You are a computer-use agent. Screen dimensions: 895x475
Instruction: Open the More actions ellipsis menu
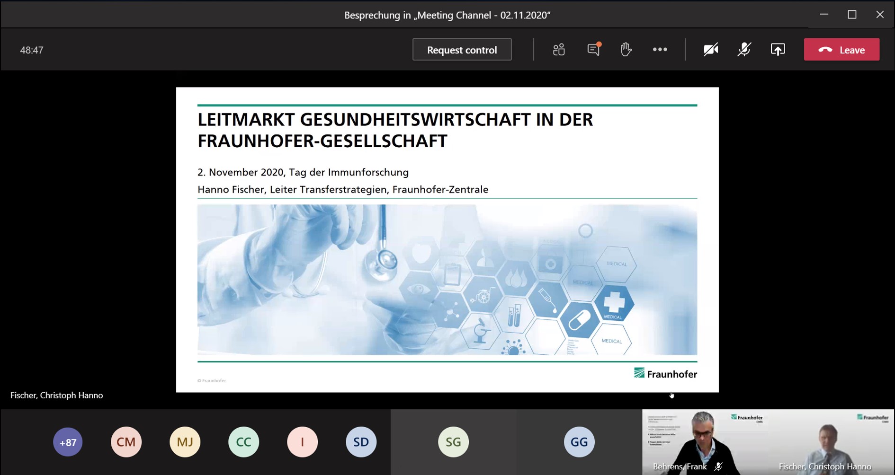[x=660, y=50]
